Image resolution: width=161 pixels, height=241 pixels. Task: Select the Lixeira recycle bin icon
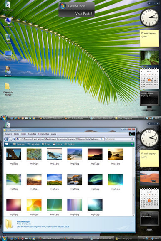click(x=8, y=39)
